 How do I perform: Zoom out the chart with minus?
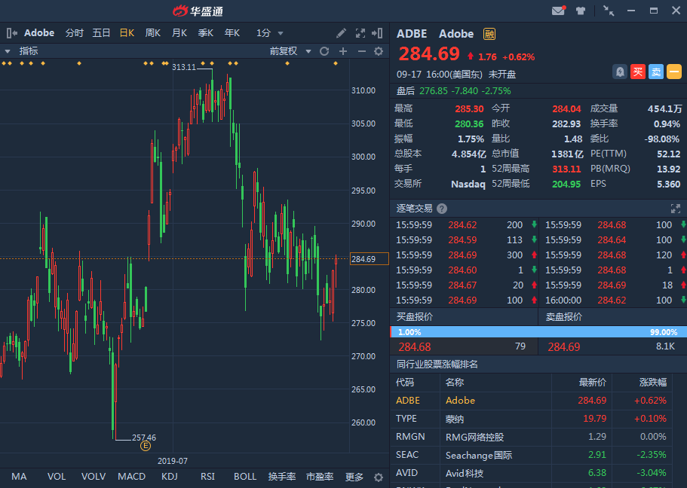pos(361,51)
